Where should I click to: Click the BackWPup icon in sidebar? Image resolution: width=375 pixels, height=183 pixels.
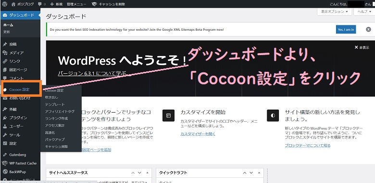5,172
